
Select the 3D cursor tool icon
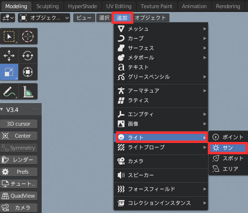pos(28,36)
